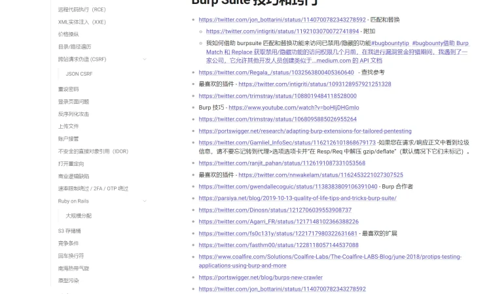
Task: Open trimstray status 1068095885026955264 link
Action: coord(278,119)
